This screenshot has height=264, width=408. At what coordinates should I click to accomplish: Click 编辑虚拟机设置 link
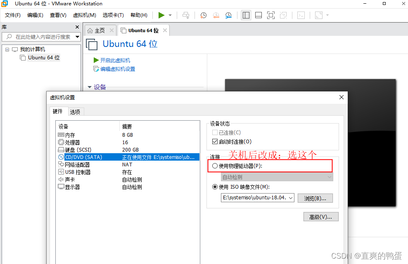pyautogui.click(x=117, y=69)
